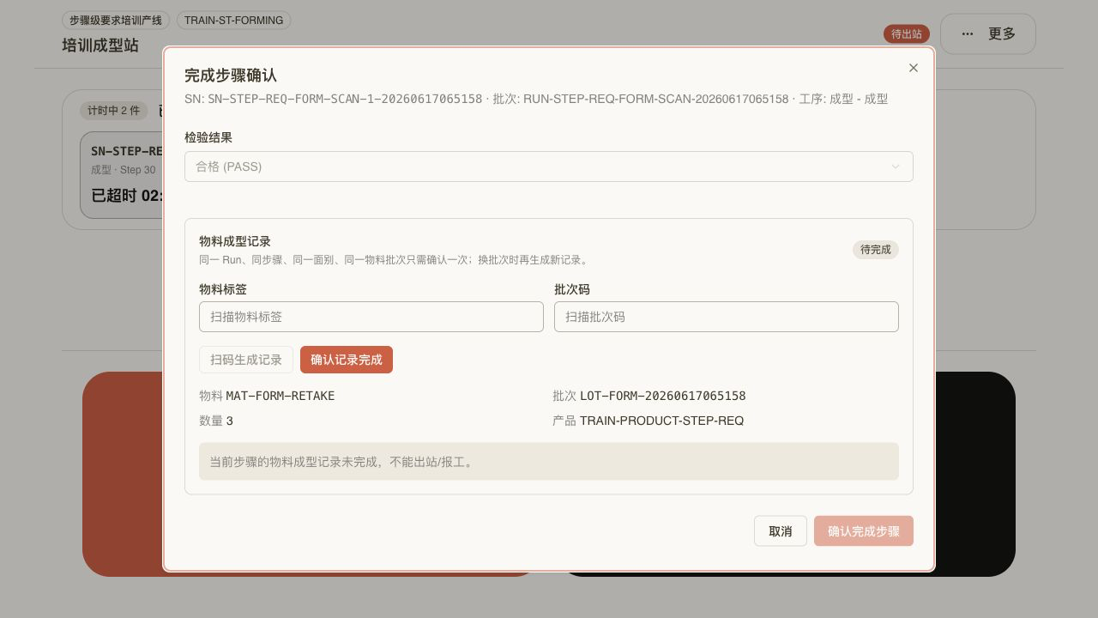Click the TRAIN-ST-FORMING tag
This screenshot has height=618, width=1098.
coord(233,20)
